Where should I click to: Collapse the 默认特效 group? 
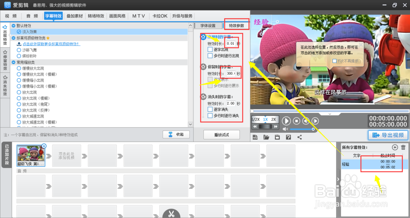point(14,25)
